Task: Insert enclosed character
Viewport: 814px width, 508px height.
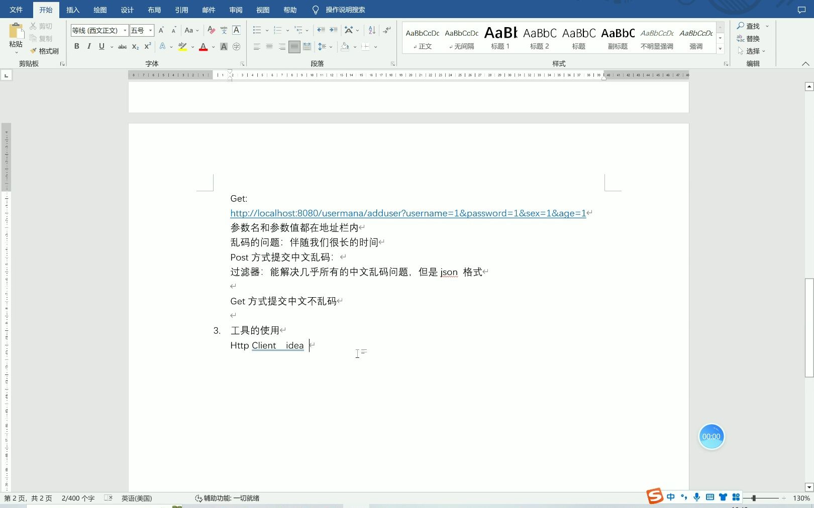Action: pyautogui.click(x=236, y=47)
